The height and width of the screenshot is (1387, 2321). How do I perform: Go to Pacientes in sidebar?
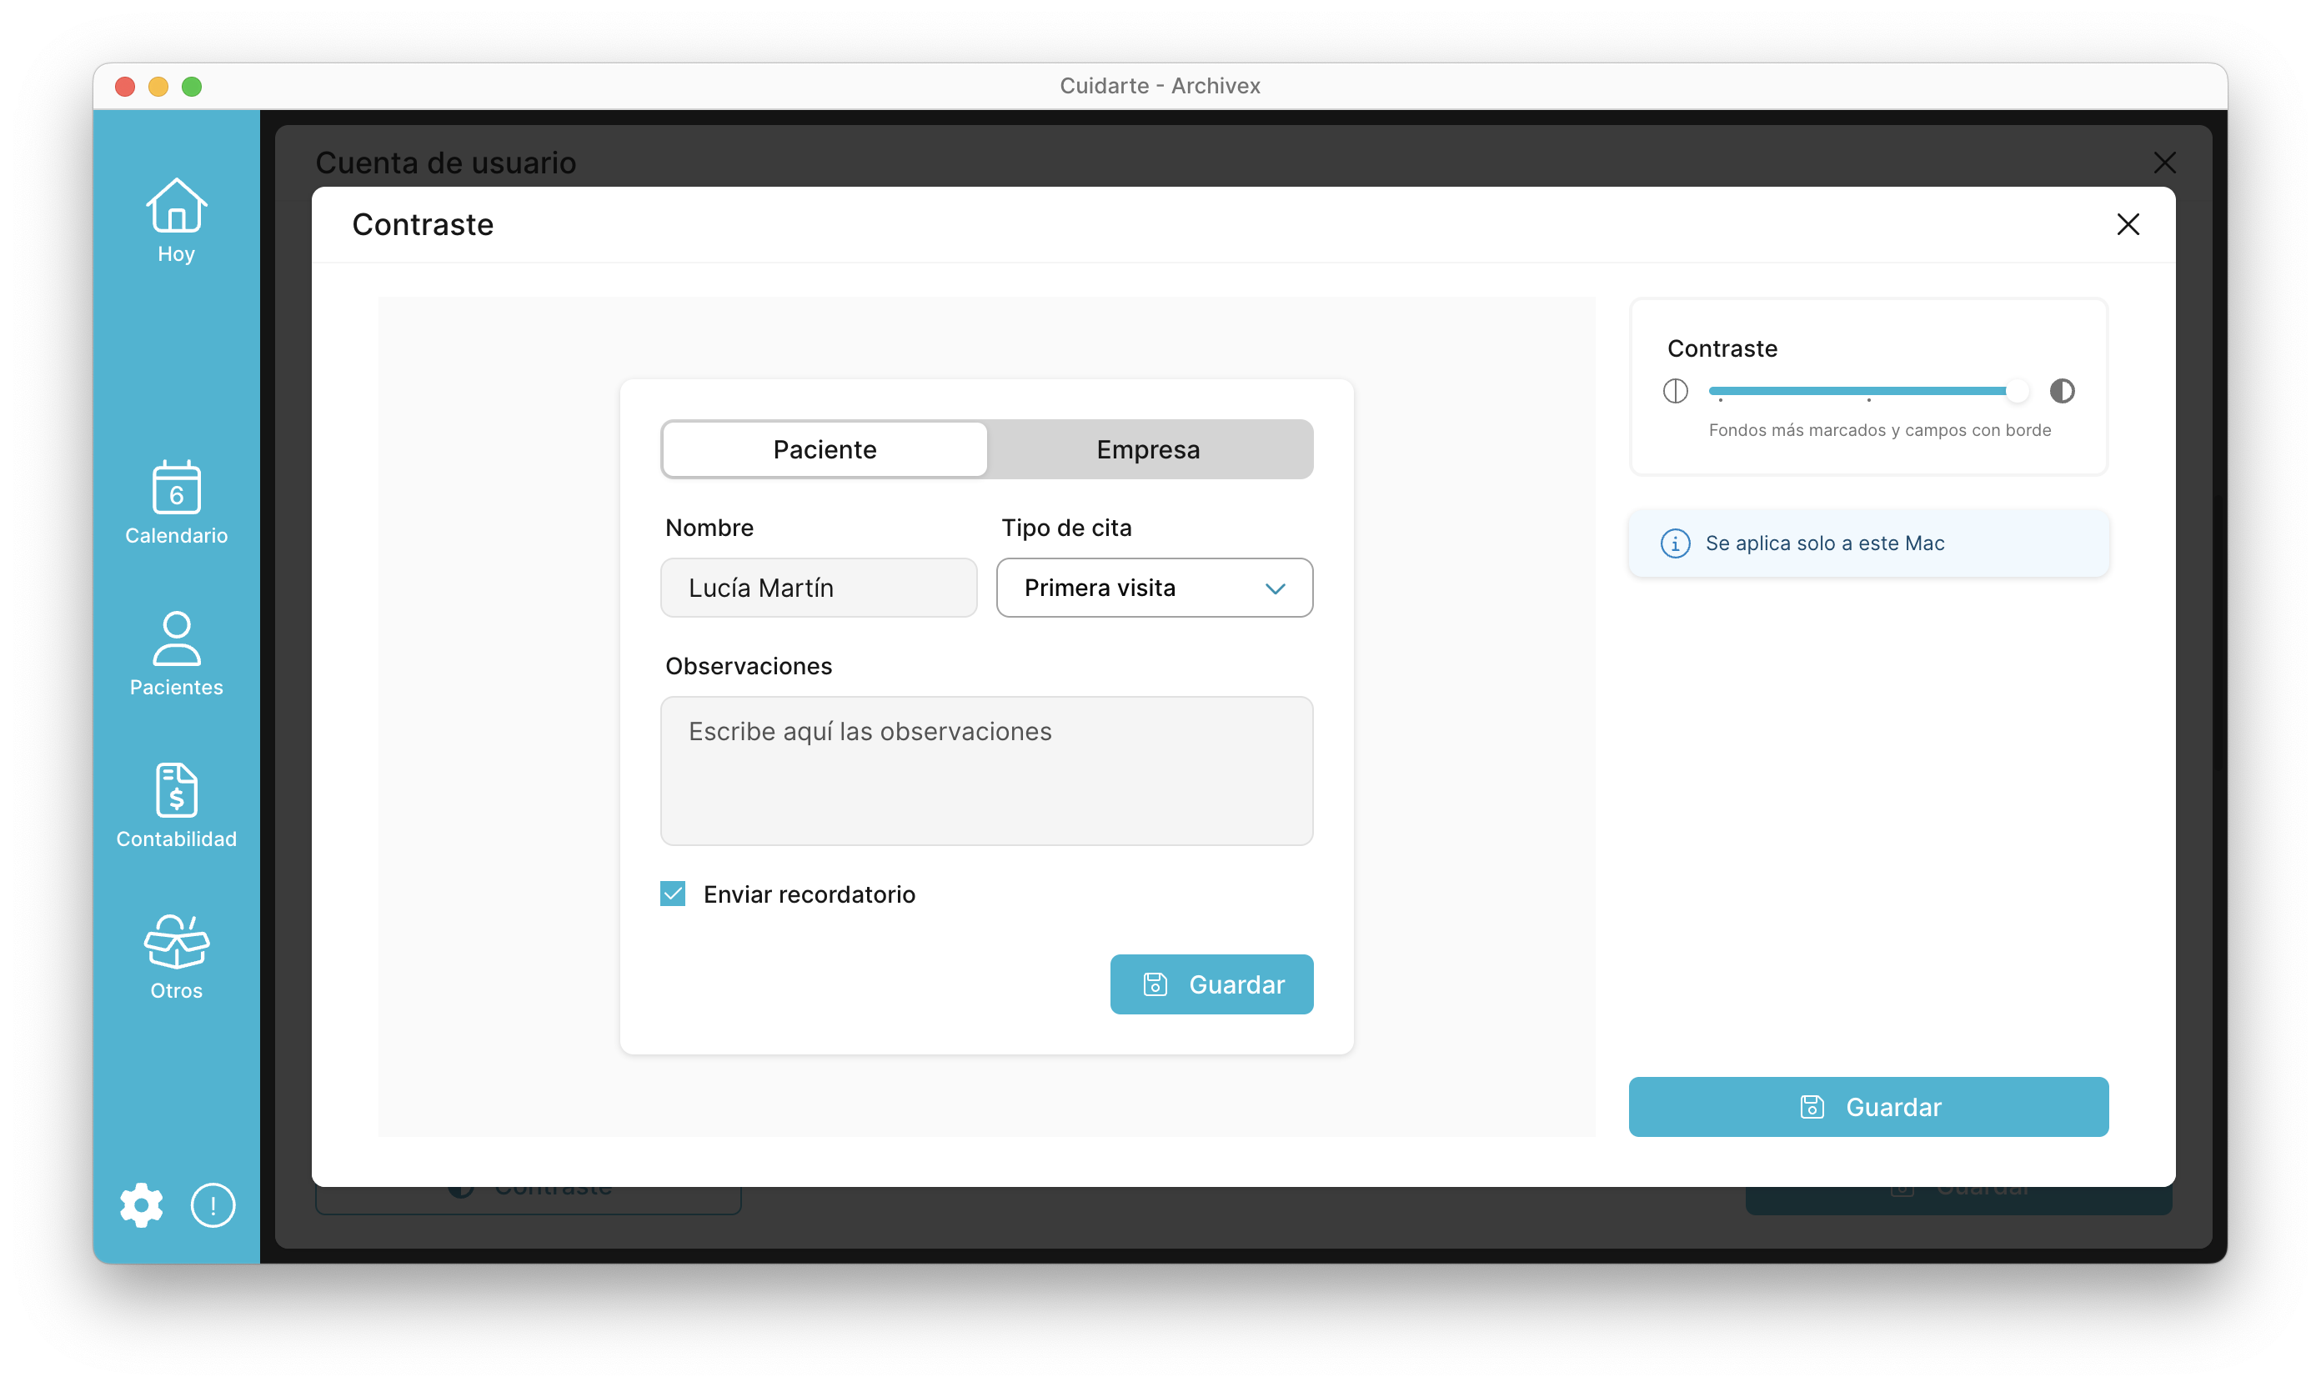(x=176, y=654)
